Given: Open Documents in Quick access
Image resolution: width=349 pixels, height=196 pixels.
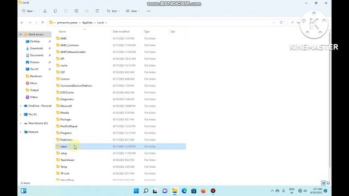Looking at the screenshot, I should (x=37, y=55).
